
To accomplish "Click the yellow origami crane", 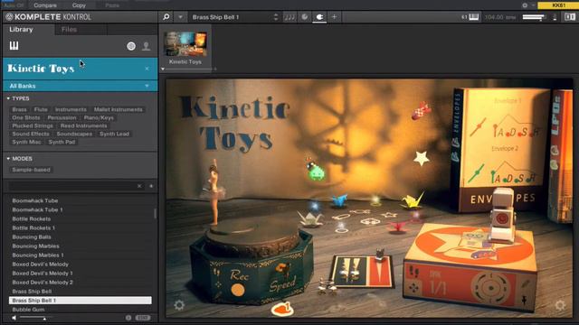I will click(413, 200).
